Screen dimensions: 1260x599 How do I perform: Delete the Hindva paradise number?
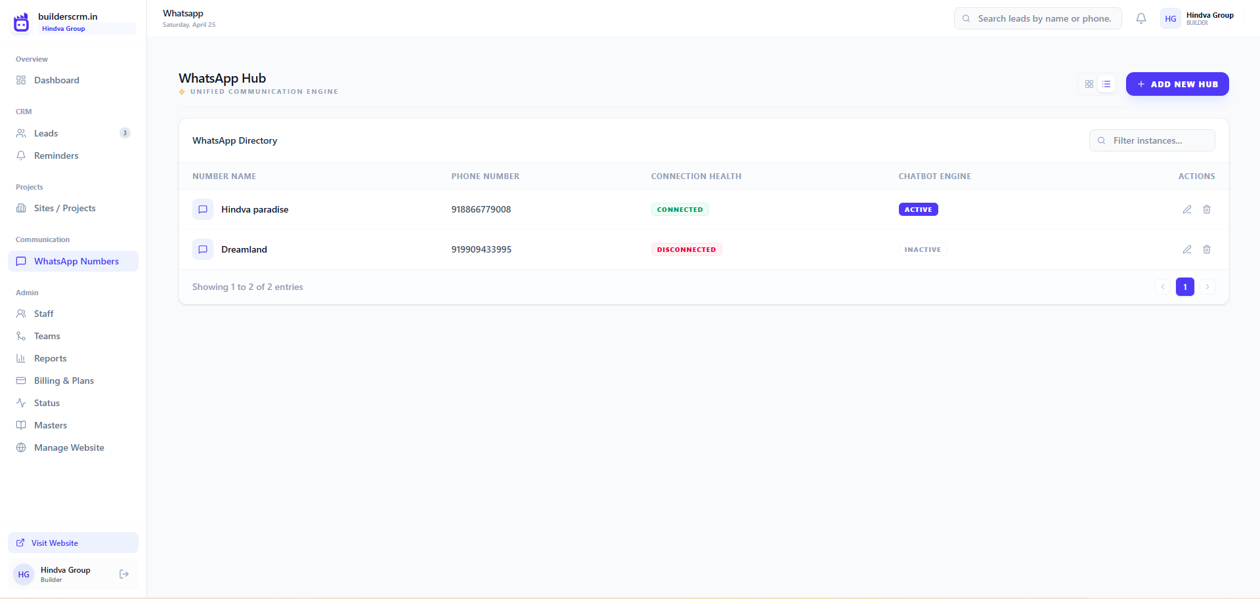(1207, 209)
